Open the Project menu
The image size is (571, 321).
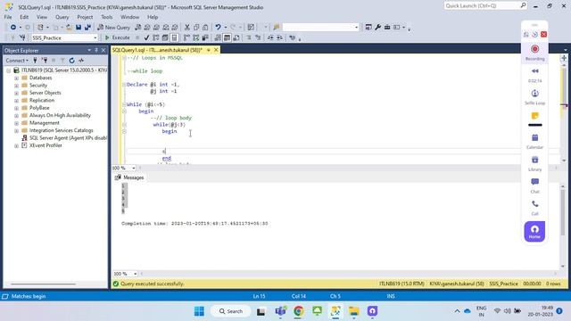point(85,17)
